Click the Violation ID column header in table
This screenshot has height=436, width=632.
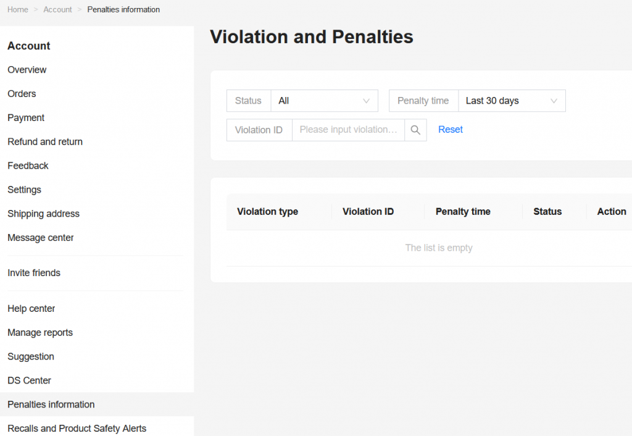click(x=368, y=212)
